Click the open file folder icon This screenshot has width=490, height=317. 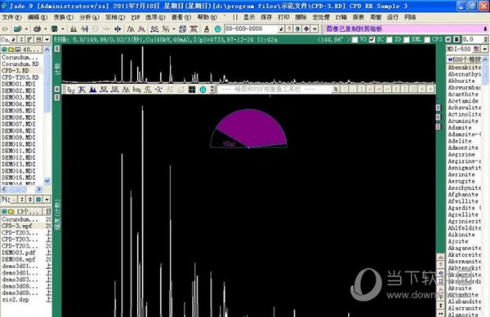click(17, 29)
